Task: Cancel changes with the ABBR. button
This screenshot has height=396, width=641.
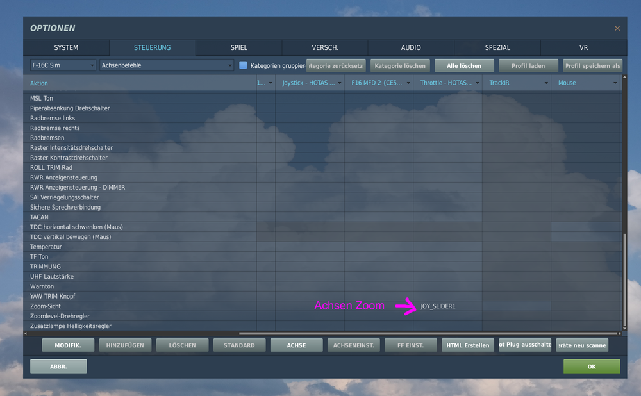Action: pos(58,366)
